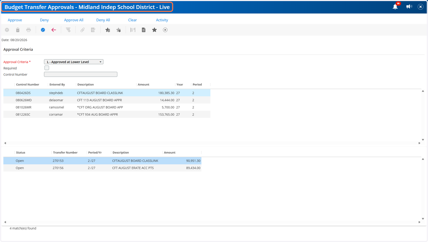Screen dimensions: 428x242
Task: Click description CFT AUGUST ERATE ACC PTS
Action: (133, 168)
